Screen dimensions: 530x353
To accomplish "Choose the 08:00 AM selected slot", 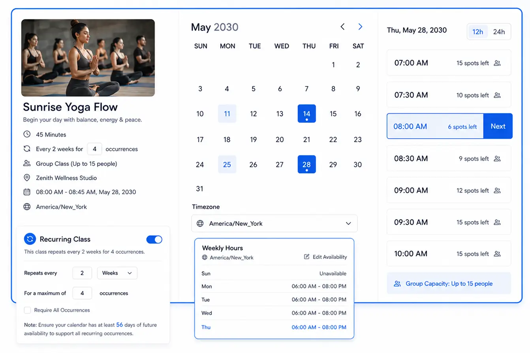I will (x=435, y=126).
